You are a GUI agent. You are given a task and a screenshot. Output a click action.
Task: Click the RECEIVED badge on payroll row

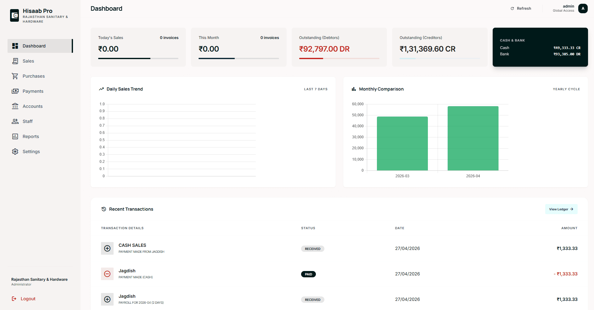click(x=313, y=300)
